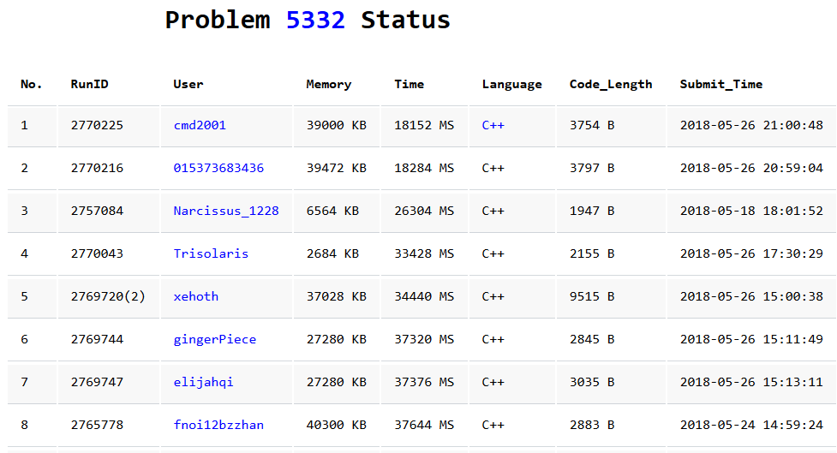
Task: Select the Code_Length column header
Action: (x=611, y=84)
